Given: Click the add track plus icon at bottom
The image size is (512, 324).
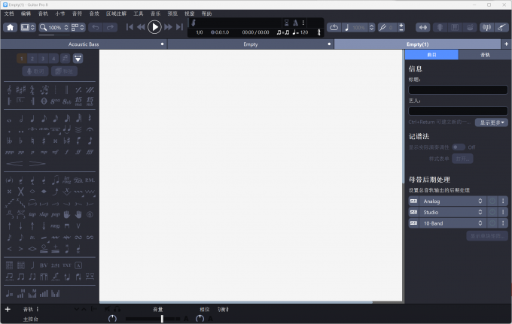Looking at the screenshot, I should pyautogui.click(x=8, y=309).
